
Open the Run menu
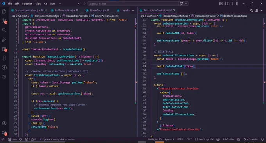(52, 4)
